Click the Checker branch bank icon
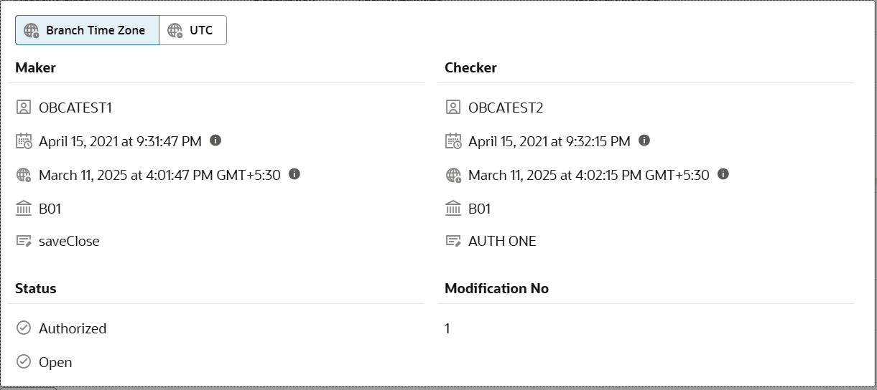The width and height of the screenshot is (877, 390). (453, 209)
